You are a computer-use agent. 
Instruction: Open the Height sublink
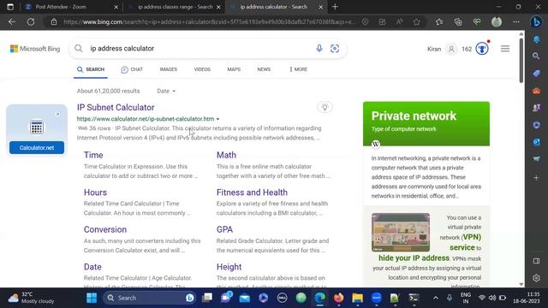229,267
